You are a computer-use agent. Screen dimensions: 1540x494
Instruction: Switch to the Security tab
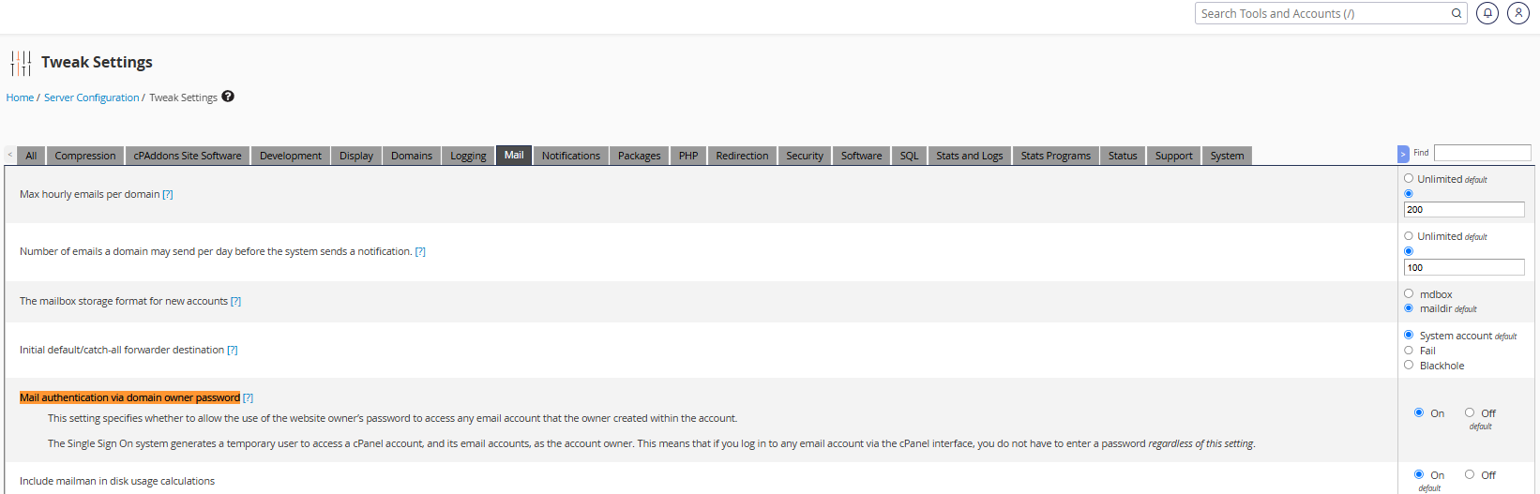pyautogui.click(x=805, y=156)
